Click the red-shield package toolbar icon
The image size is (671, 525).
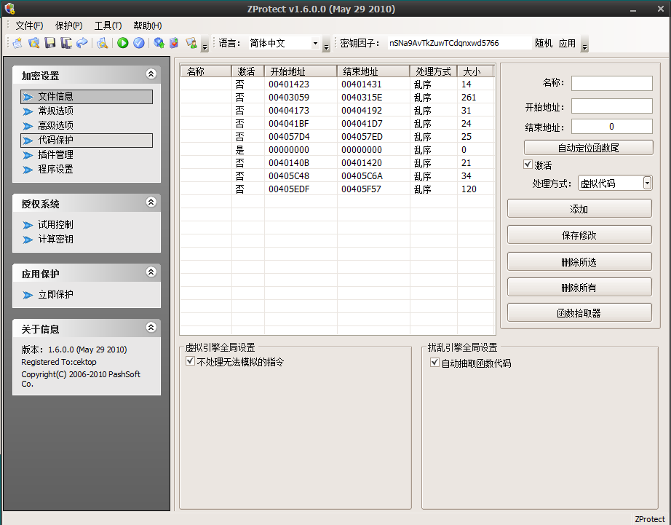pos(174,44)
